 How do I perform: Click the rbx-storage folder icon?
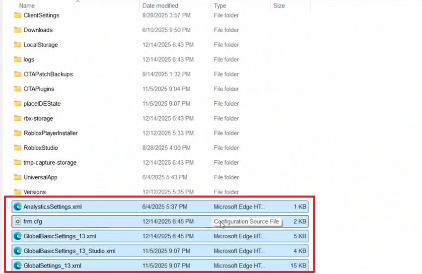pos(17,118)
